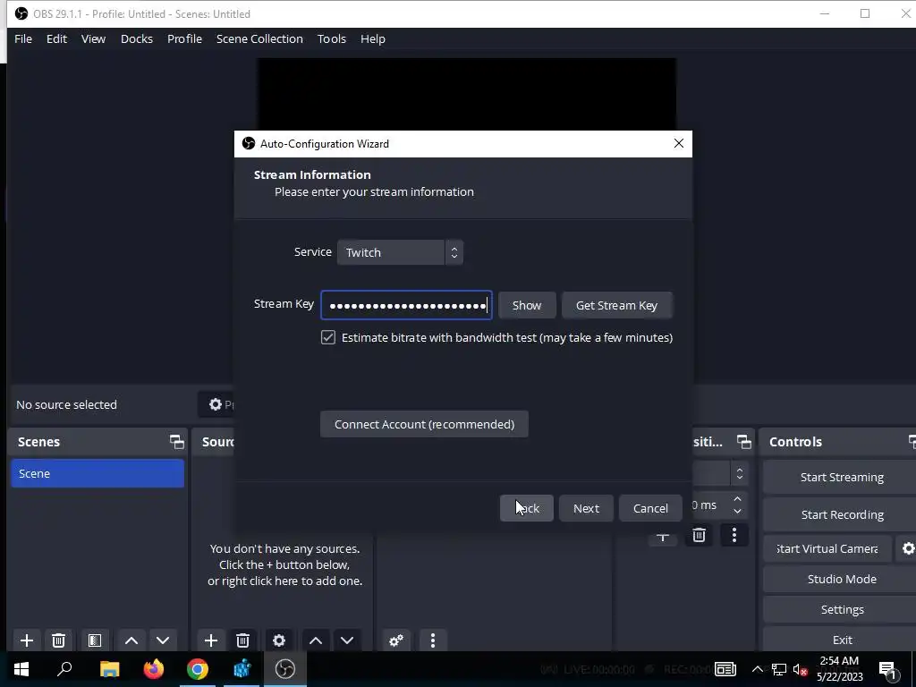Viewport: 916px width, 687px height.
Task: Open scene transitions three-dots menu
Action: tap(734, 535)
